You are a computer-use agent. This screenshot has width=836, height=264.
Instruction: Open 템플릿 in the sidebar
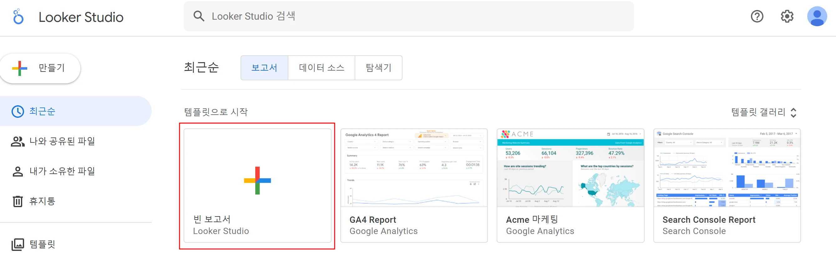click(76, 244)
